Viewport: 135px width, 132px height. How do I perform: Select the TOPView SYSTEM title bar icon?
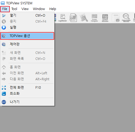click(x=3, y=3)
